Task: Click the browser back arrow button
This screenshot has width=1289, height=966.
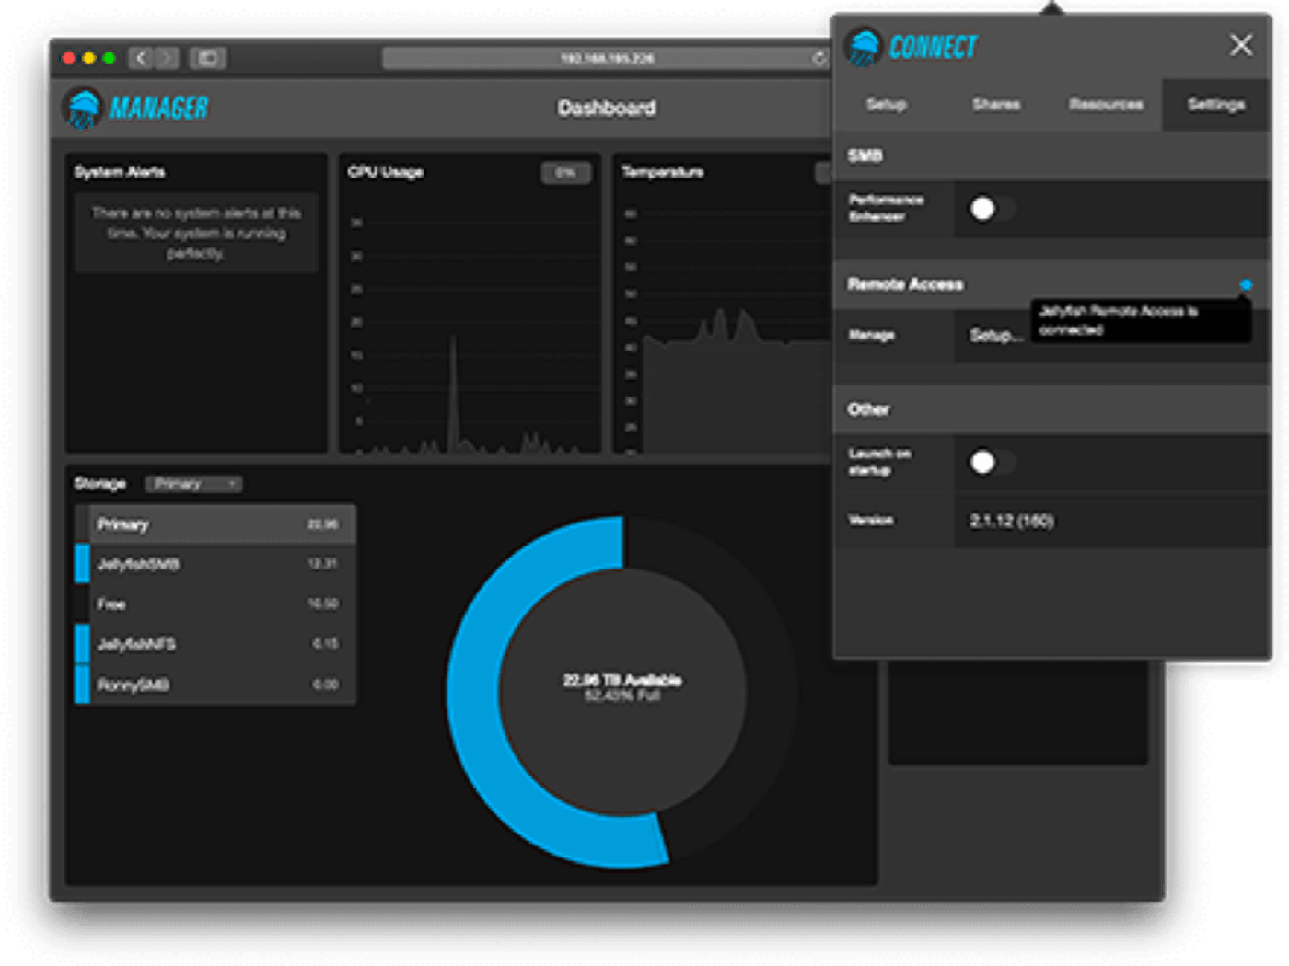Action: click(141, 59)
